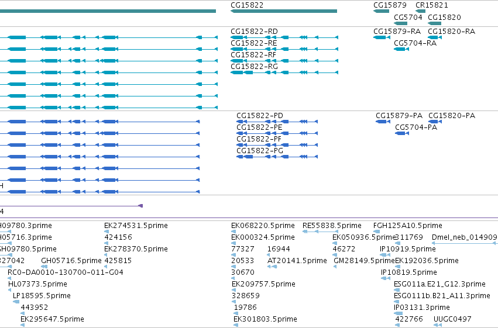Screen dimensions: 498x328
Task: Choose EST GM28149.5prime
Action: [364, 261]
